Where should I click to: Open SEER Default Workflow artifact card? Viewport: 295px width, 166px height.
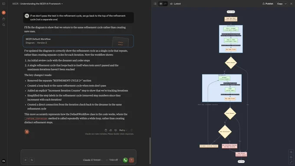coord(78,41)
